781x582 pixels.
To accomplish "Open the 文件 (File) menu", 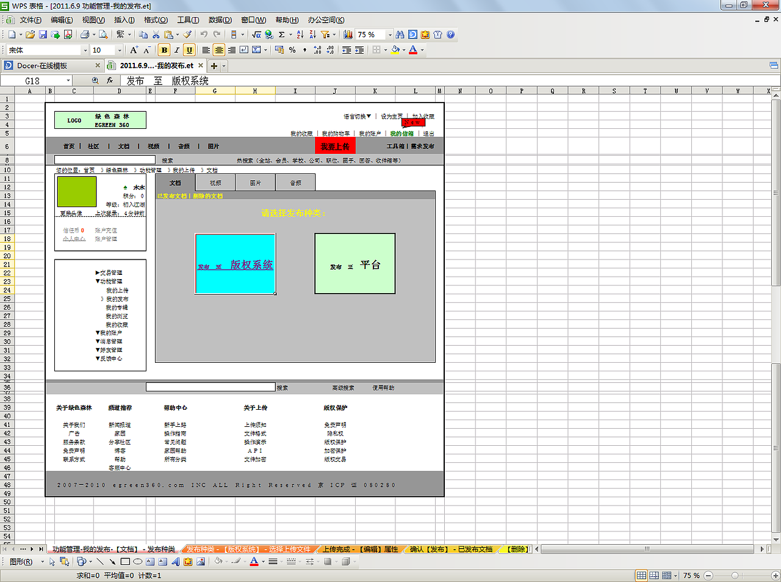I will [31, 20].
